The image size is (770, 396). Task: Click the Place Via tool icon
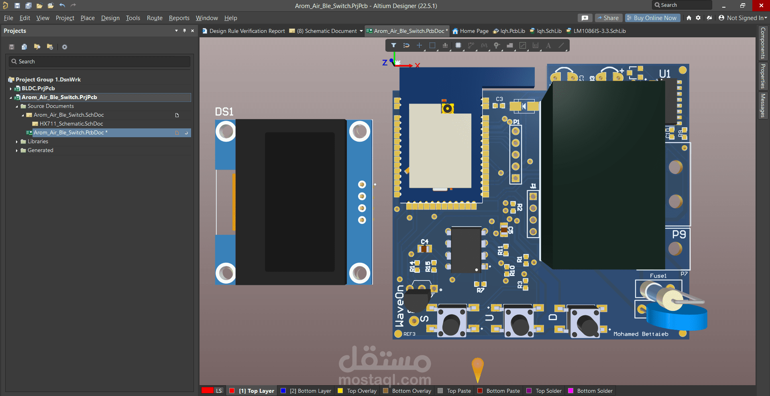[x=497, y=45]
